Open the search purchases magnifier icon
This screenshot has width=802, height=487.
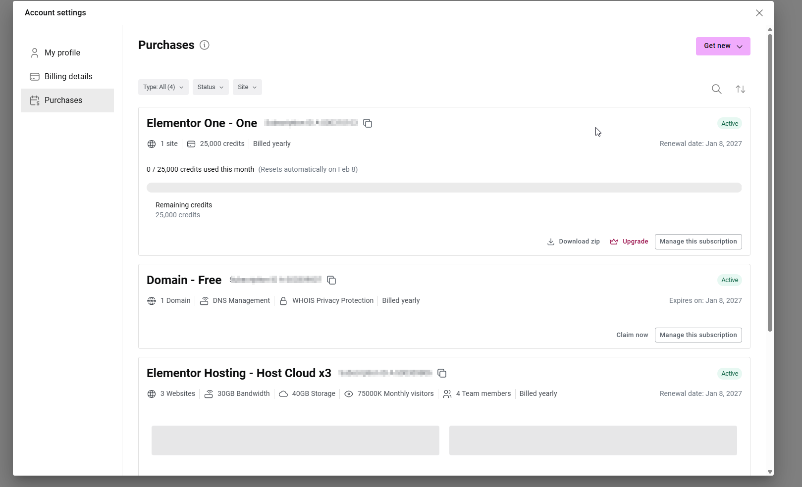[716, 89]
